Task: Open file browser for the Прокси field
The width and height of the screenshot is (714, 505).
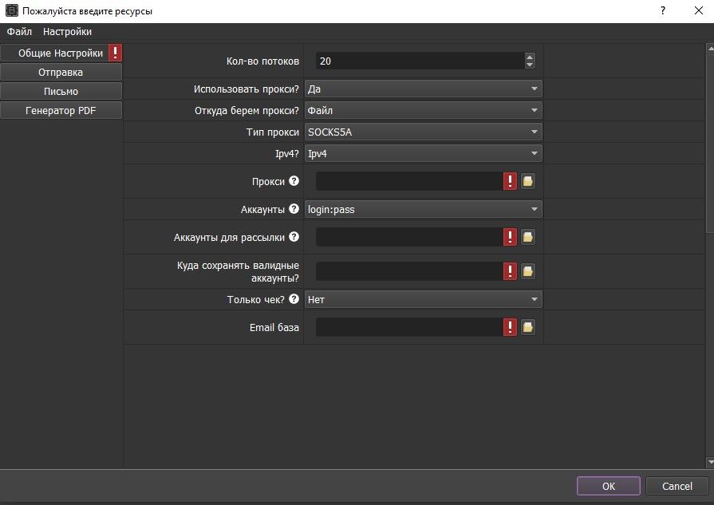Action: (528, 181)
